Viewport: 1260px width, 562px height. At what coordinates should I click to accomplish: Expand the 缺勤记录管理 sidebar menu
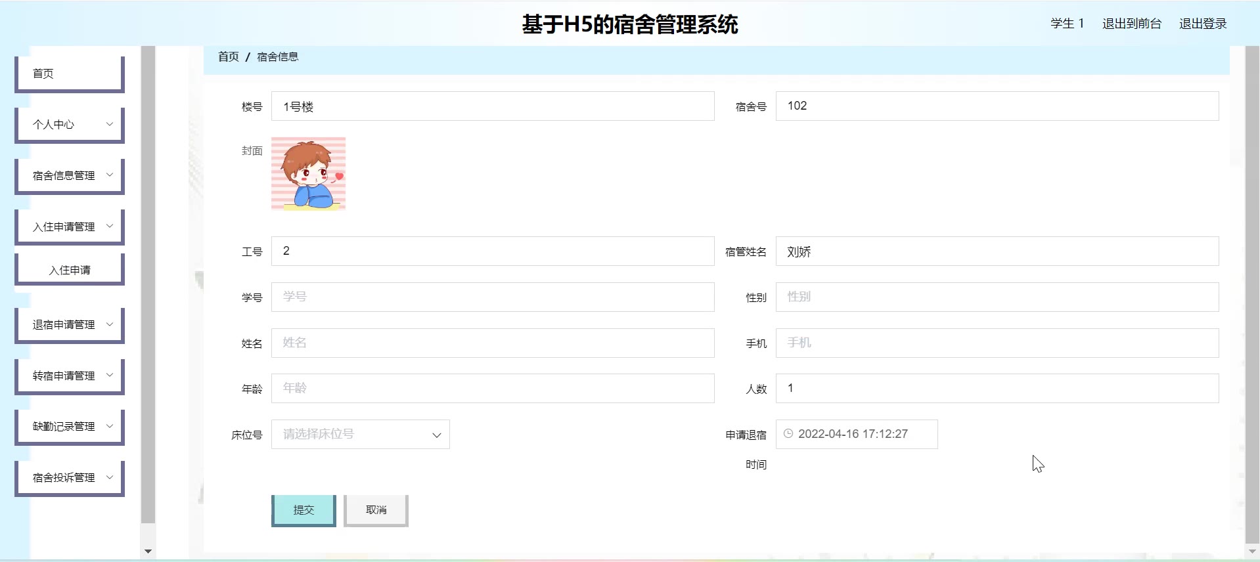[70, 426]
